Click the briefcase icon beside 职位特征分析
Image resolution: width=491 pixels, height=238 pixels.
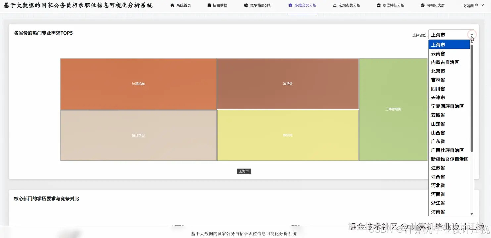click(x=379, y=5)
